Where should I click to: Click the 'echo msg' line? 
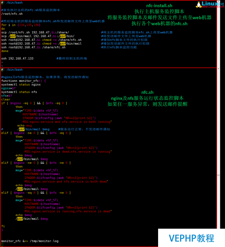click(x=25, y=126)
